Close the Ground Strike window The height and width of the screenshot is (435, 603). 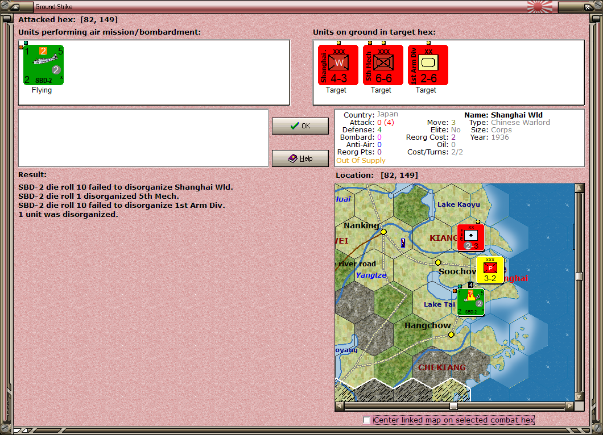pyautogui.click(x=588, y=6)
